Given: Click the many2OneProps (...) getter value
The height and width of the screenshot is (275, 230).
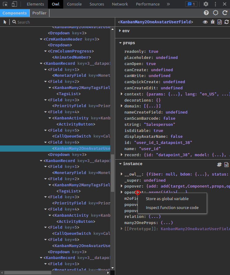Looking at the screenshot, I should click(x=167, y=223).
